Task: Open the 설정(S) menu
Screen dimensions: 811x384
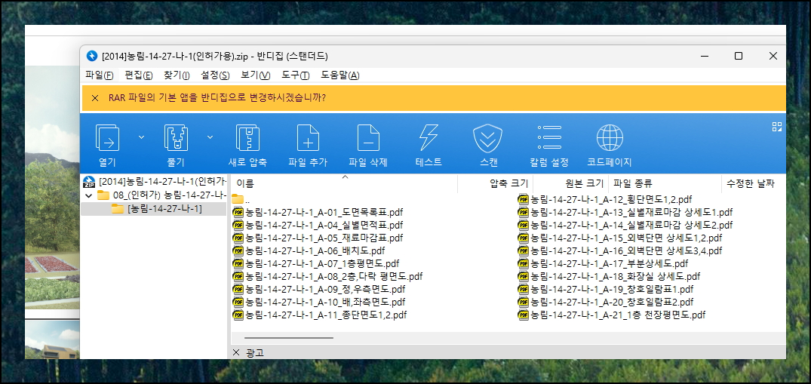Action: [215, 75]
